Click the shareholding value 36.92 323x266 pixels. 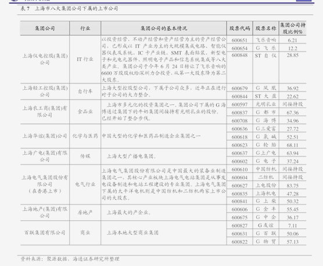click(293, 89)
